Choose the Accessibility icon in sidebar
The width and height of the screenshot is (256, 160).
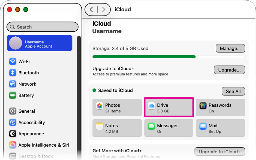coord(13,122)
